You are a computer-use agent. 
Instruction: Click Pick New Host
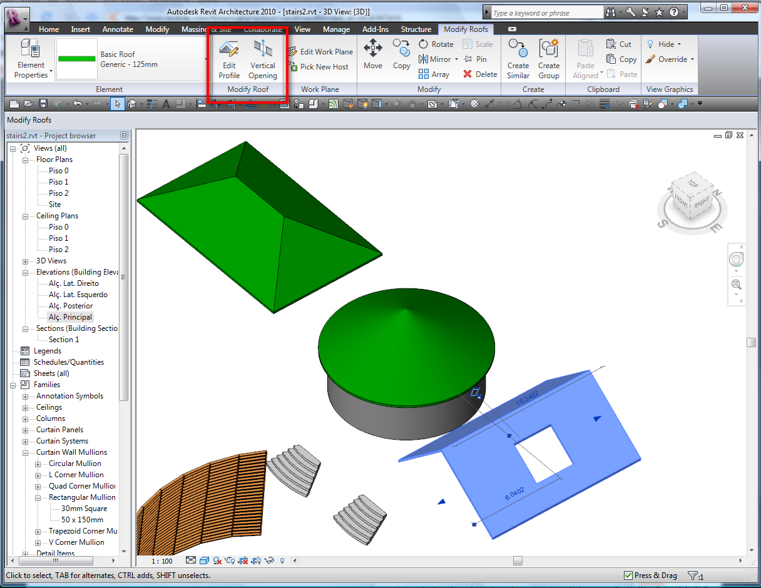tap(319, 67)
